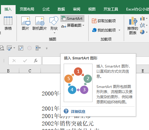Click the 详细信息 help link

[x=78, y=111]
